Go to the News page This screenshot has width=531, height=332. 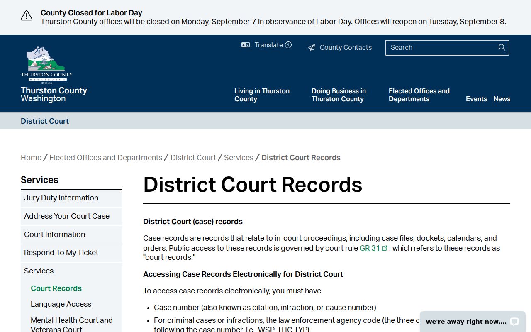click(x=502, y=99)
